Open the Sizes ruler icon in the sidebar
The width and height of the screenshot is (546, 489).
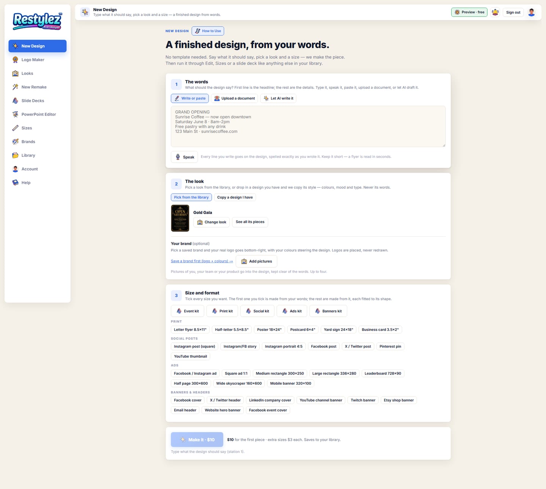pyautogui.click(x=15, y=128)
